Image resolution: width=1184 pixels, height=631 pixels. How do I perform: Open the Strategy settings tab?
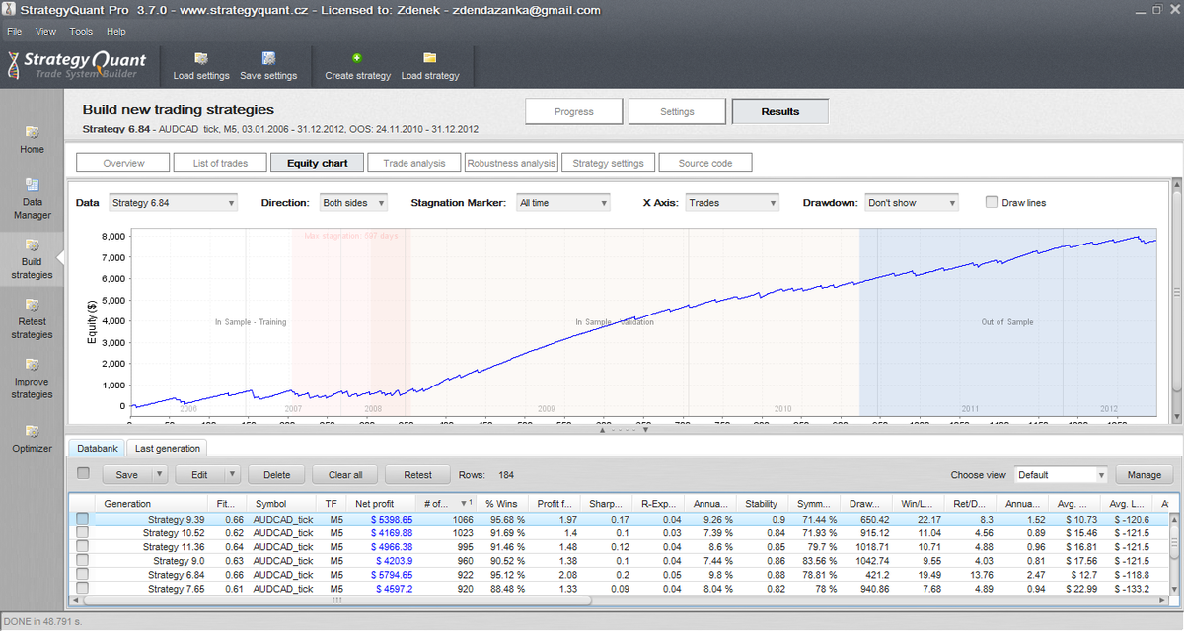pyautogui.click(x=608, y=163)
